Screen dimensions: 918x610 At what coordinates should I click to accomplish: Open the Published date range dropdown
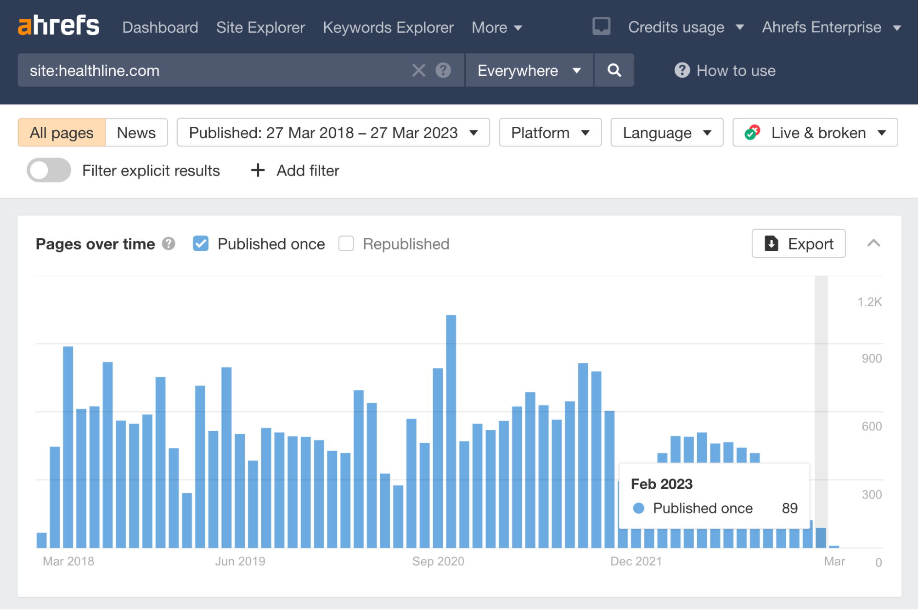point(333,132)
